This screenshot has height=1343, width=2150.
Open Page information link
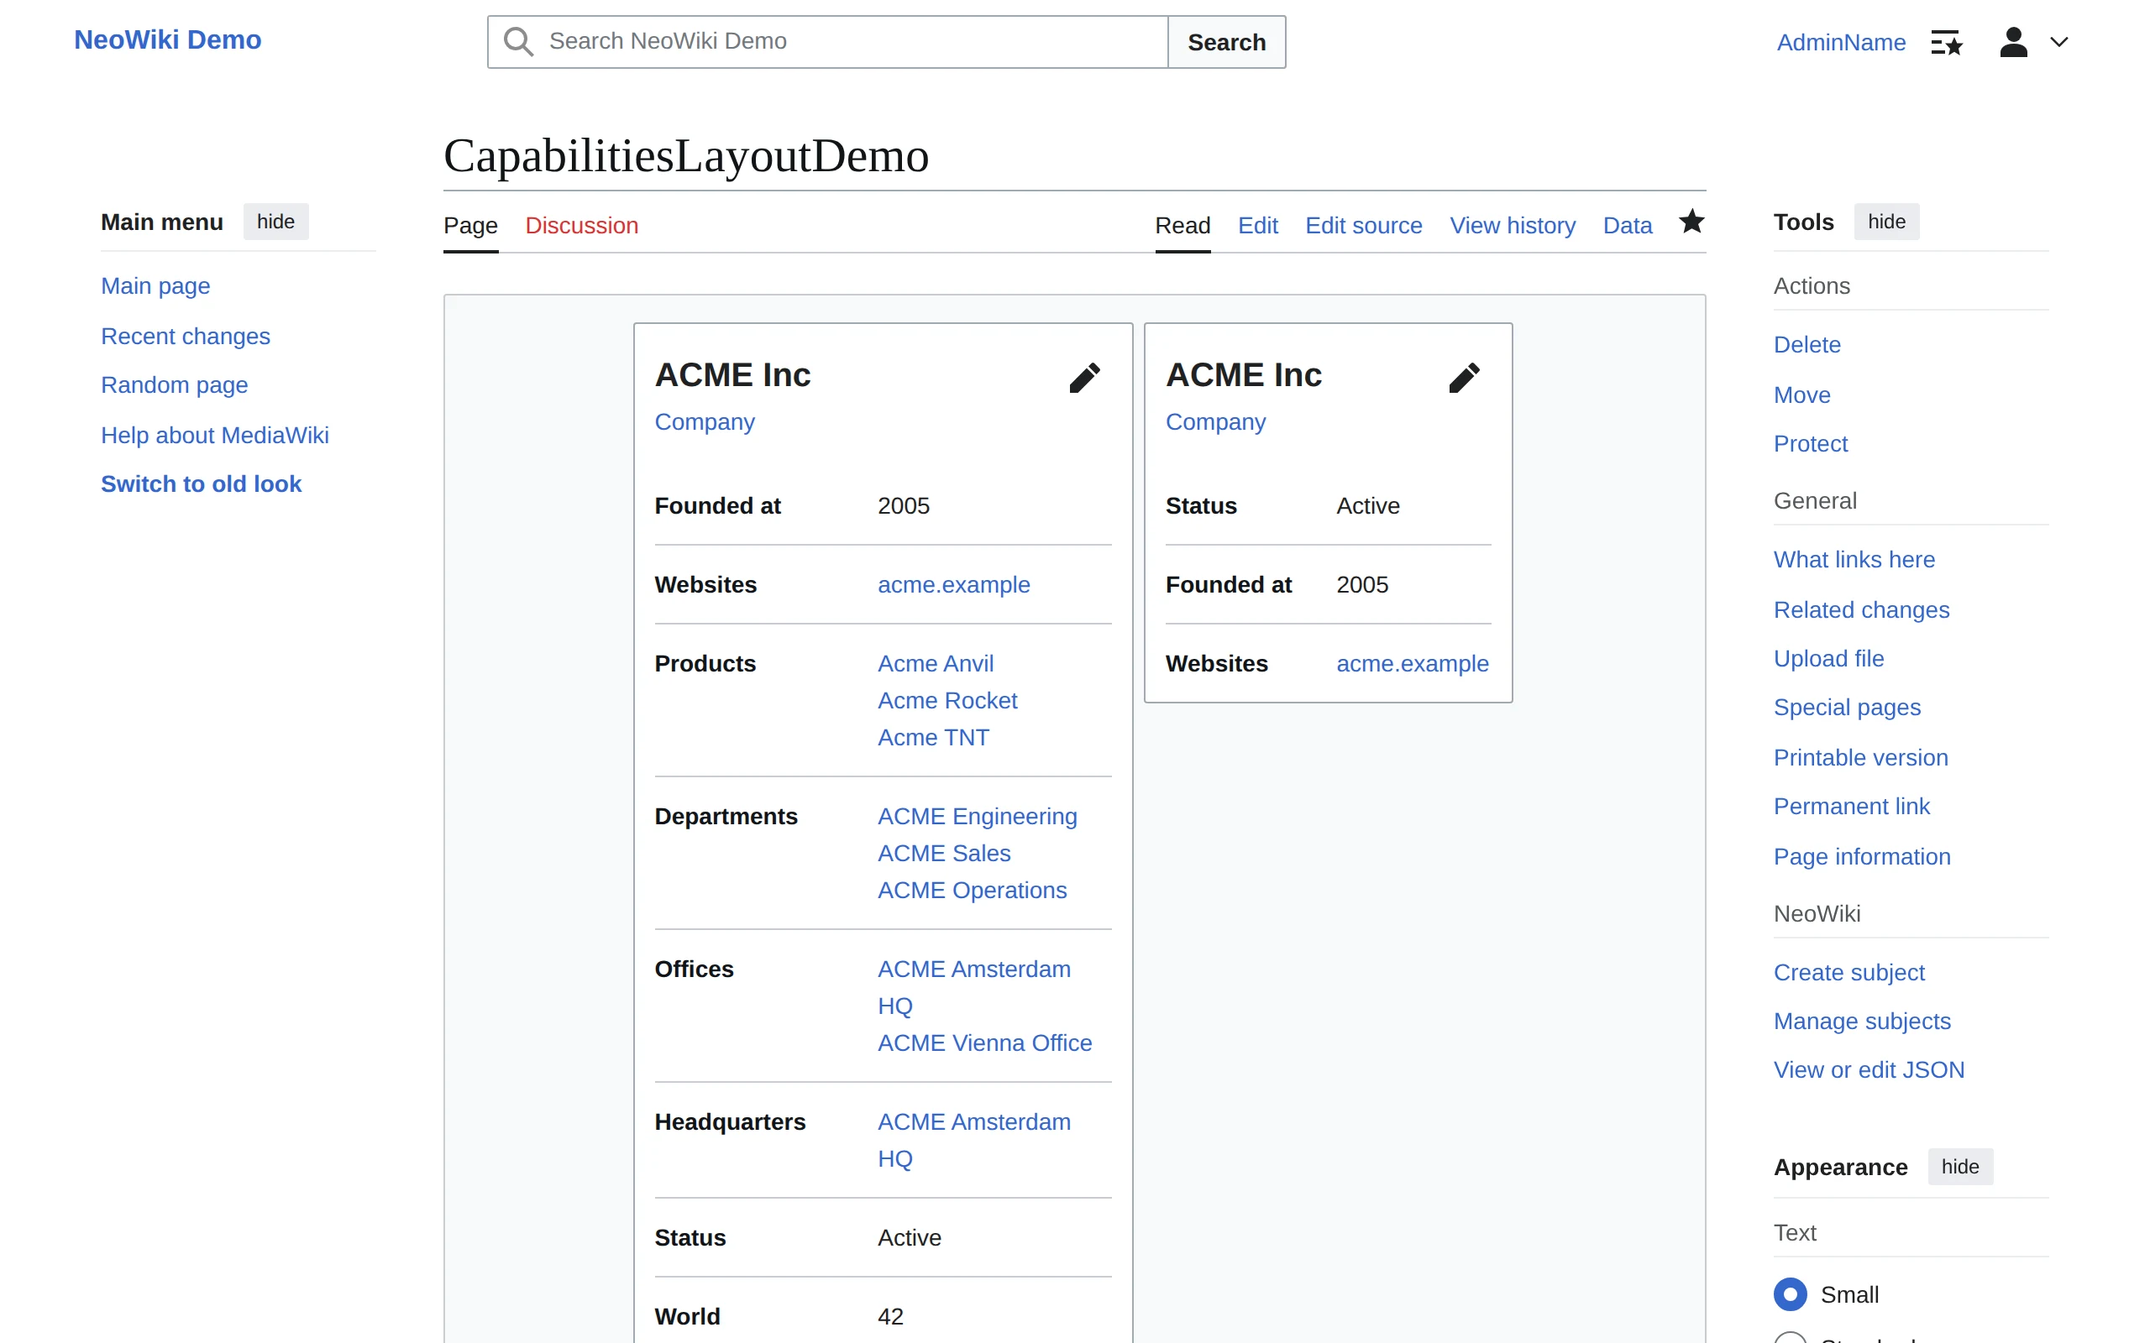1862,856
